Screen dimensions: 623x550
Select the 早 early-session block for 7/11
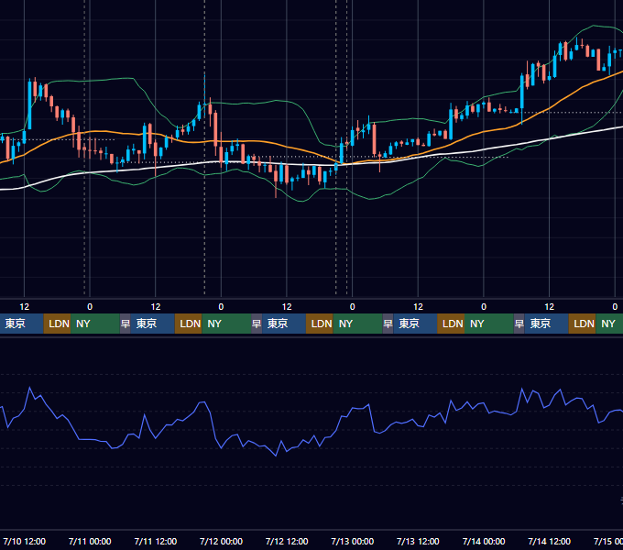click(126, 324)
